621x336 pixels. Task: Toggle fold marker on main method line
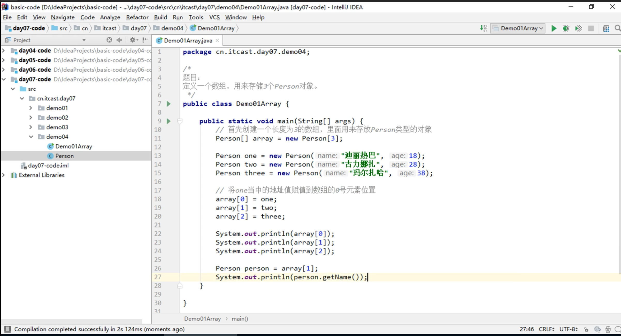point(180,121)
